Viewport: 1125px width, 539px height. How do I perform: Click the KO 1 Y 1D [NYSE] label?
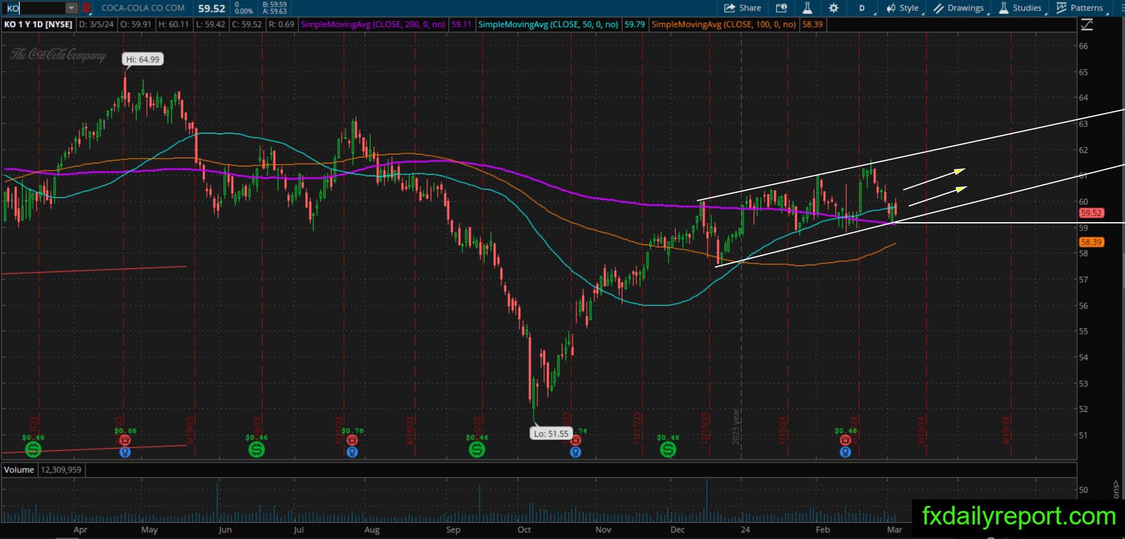[38, 25]
